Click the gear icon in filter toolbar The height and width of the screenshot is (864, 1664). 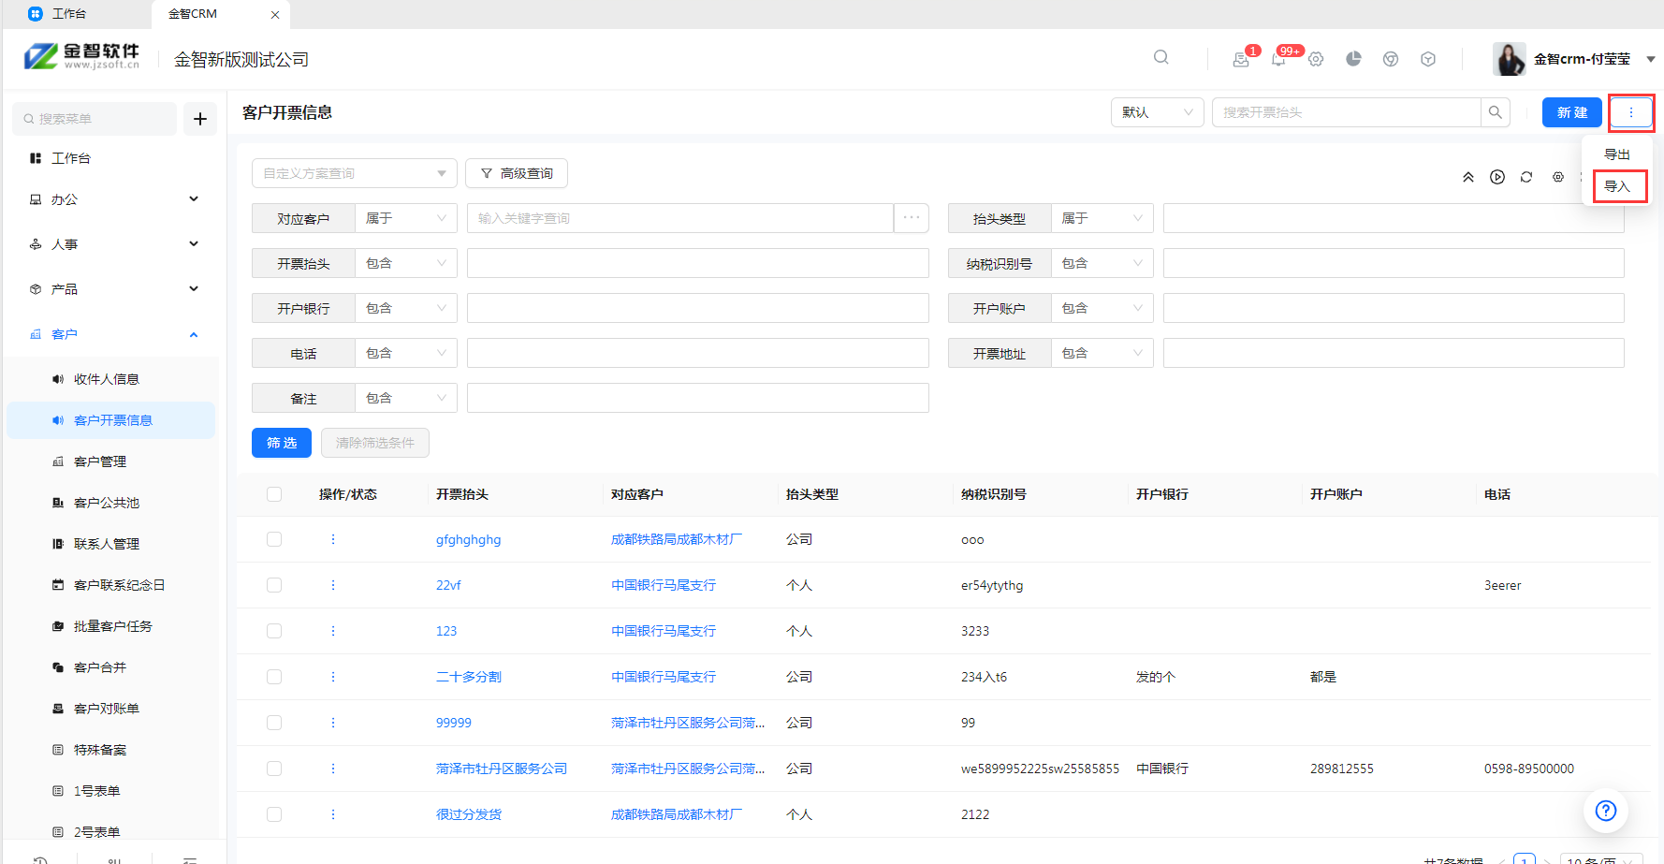click(x=1558, y=177)
